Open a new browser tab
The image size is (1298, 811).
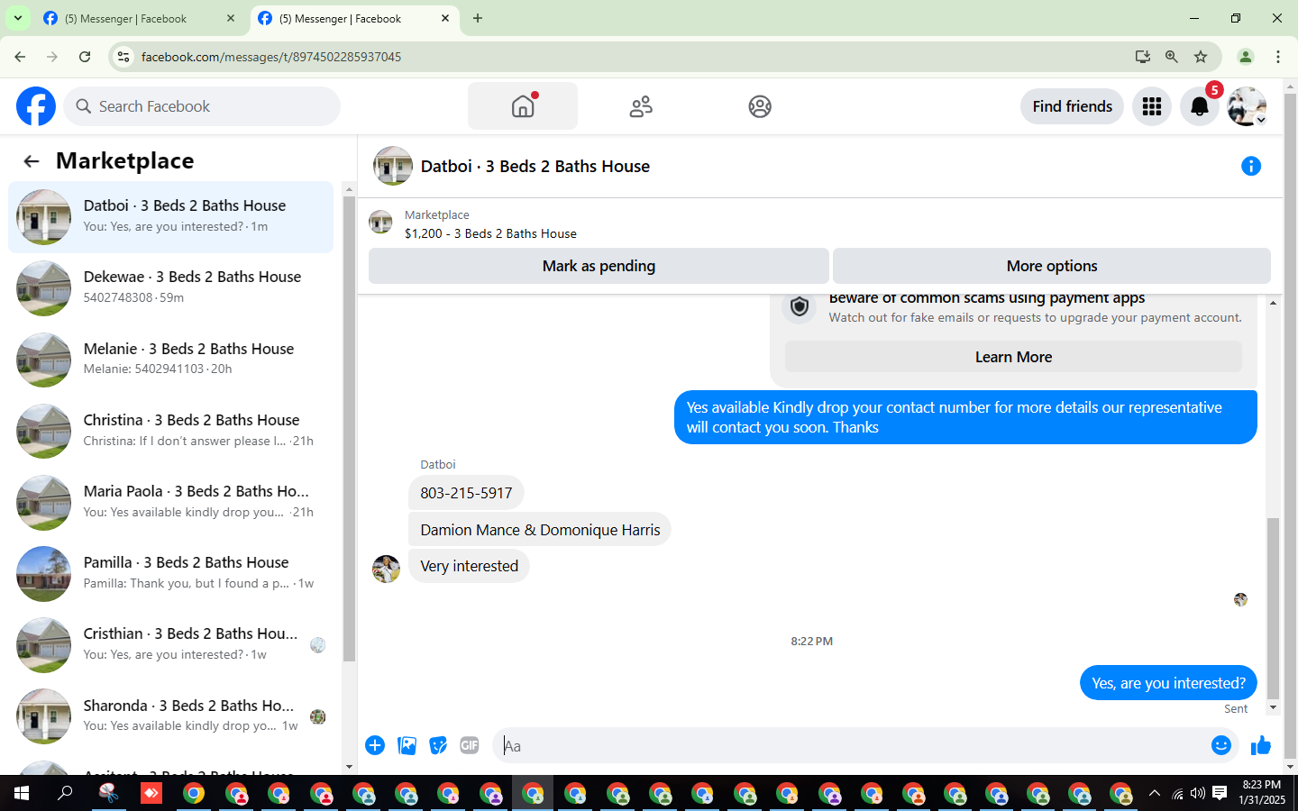coord(478,18)
